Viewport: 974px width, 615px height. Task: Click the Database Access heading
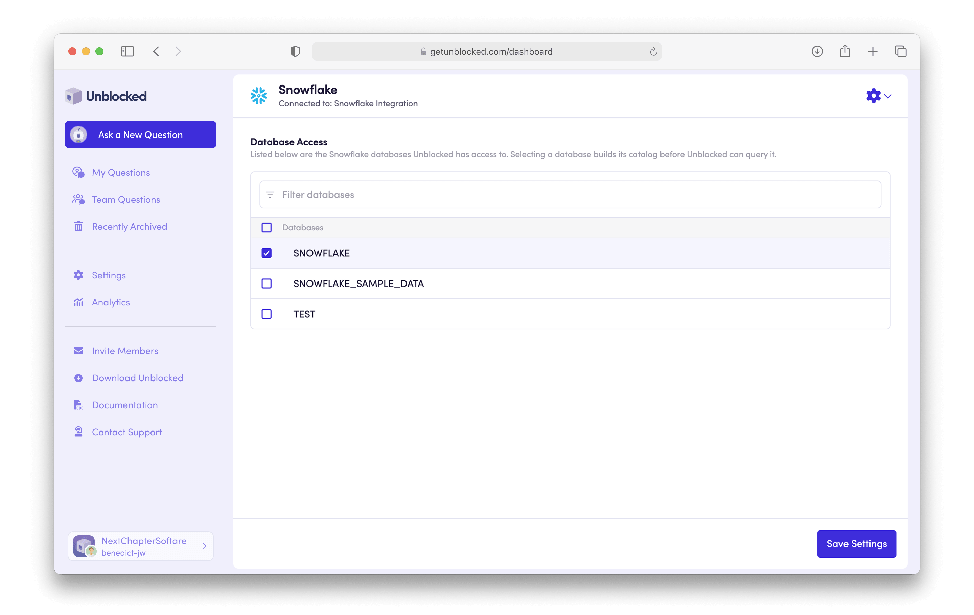289,142
